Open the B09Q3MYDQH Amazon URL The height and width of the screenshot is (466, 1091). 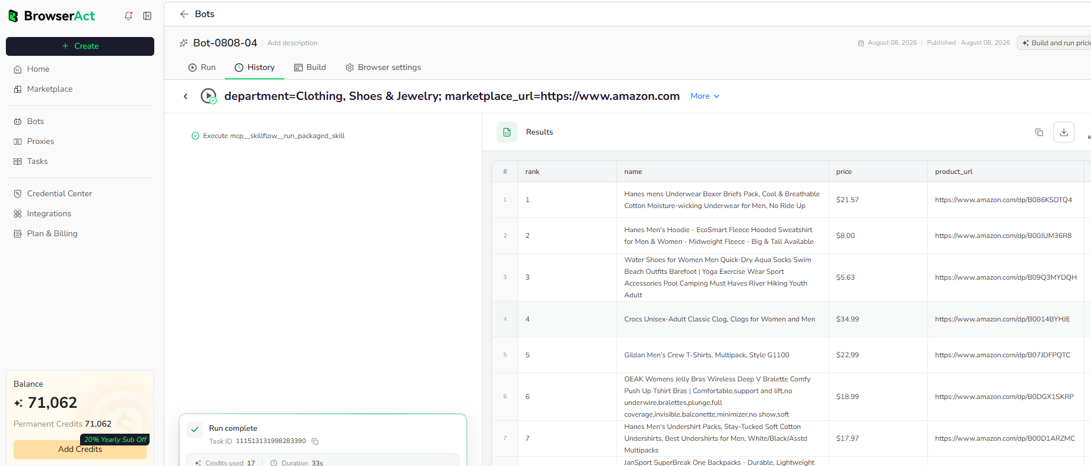point(1006,277)
